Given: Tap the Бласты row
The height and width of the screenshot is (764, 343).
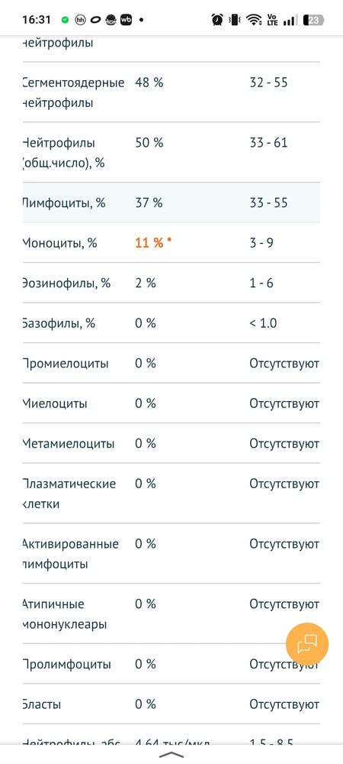Looking at the screenshot, I should [x=171, y=704].
